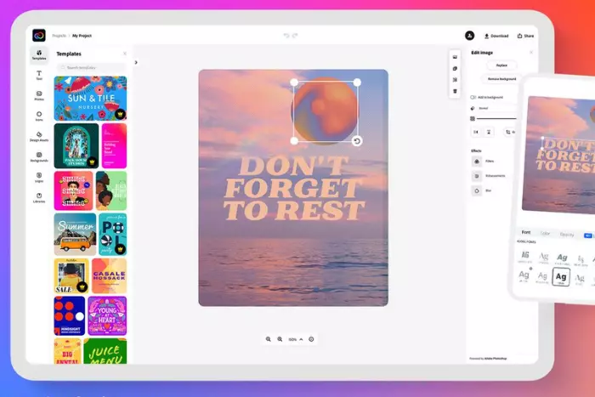The height and width of the screenshot is (397, 595).
Task: Open the Juice Menu template
Action: [x=105, y=351]
